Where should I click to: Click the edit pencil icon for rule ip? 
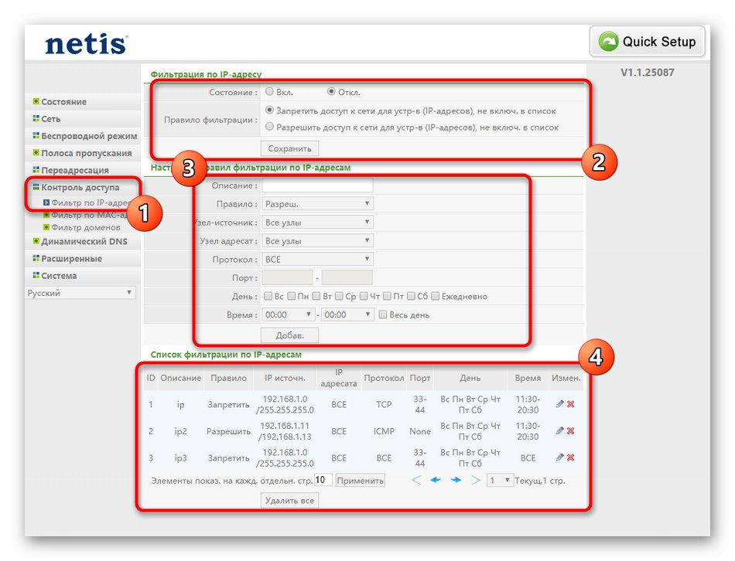tap(559, 404)
